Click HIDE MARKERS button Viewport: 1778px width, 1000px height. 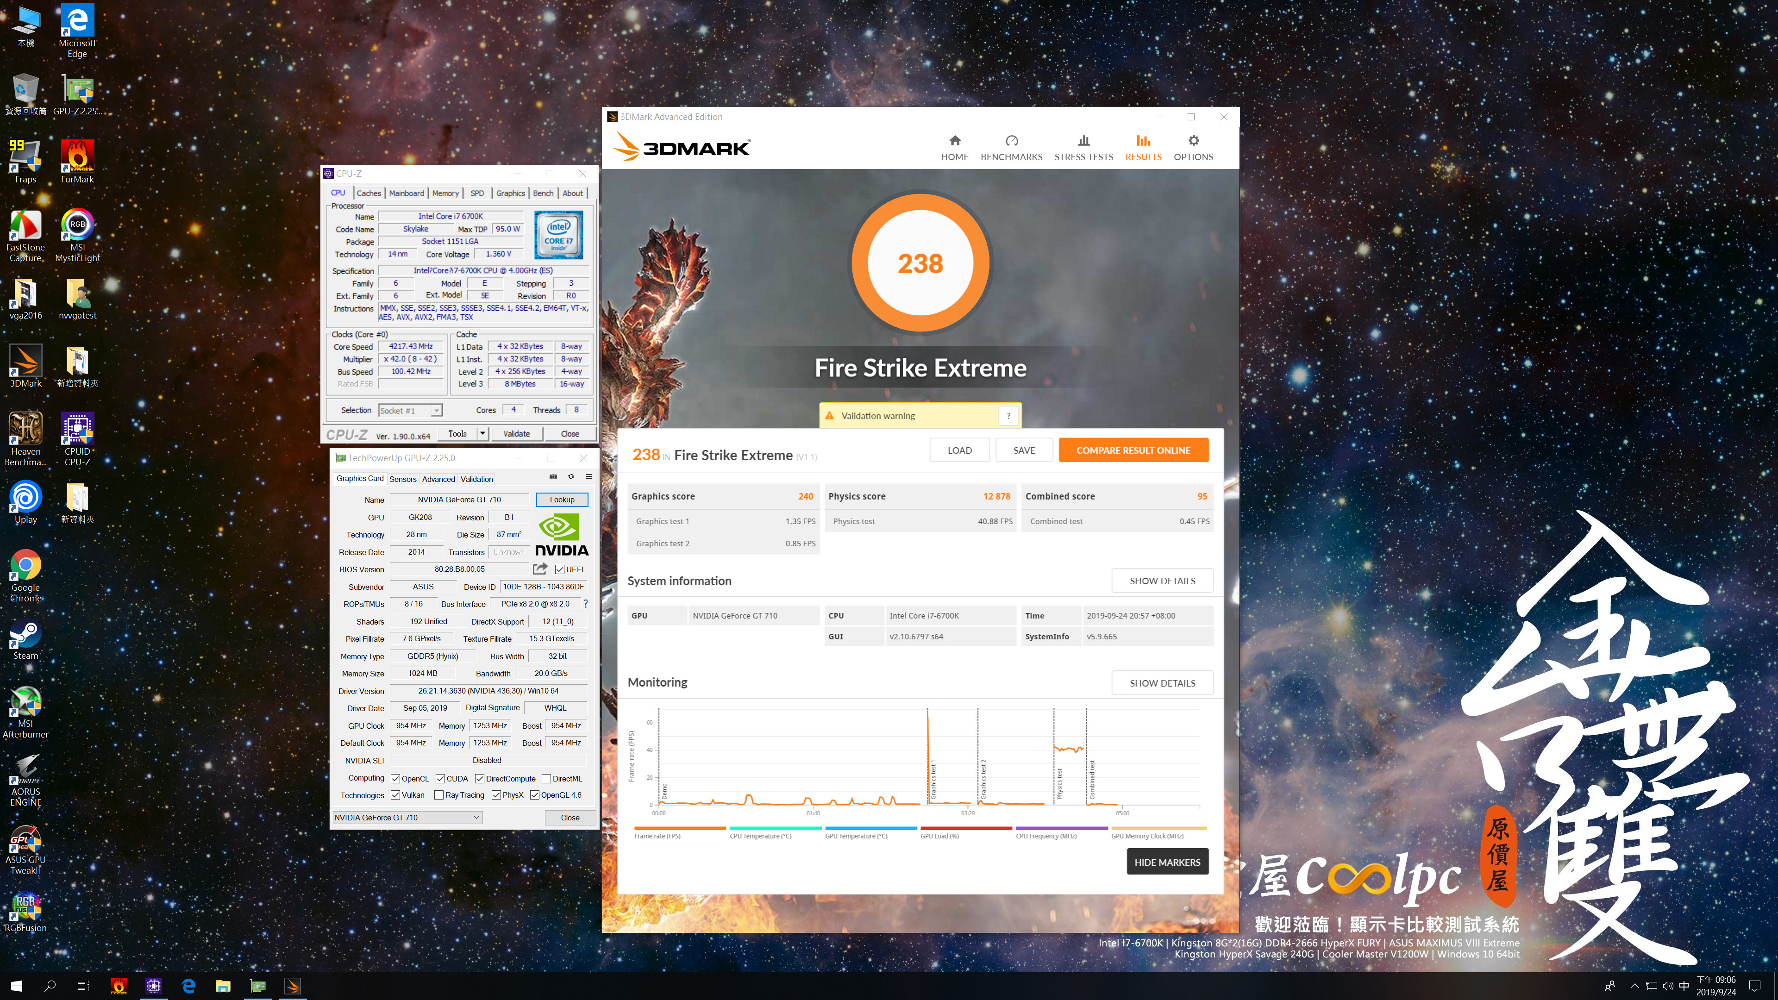(1167, 862)
